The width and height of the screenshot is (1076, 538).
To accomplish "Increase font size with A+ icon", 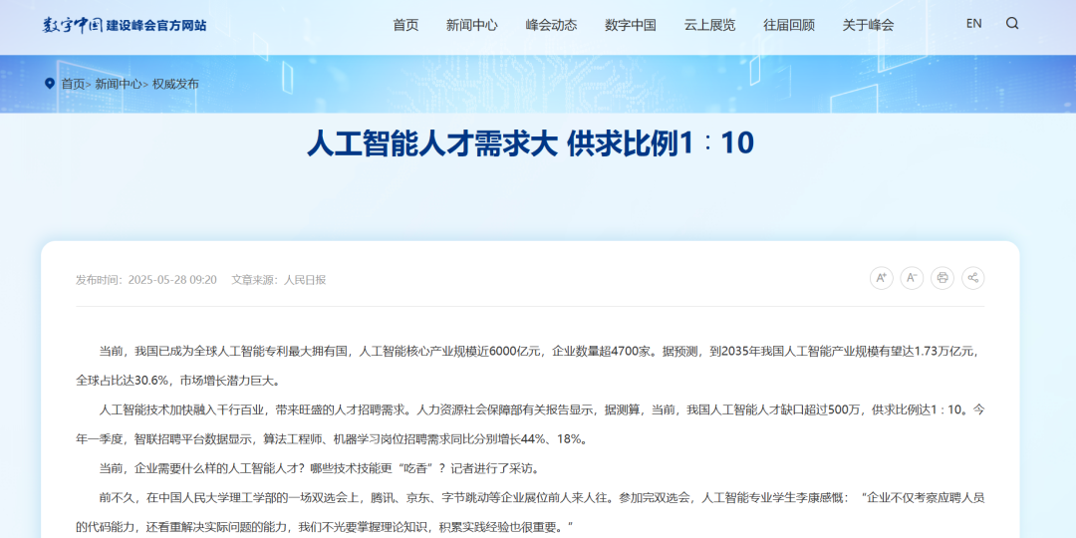I will pos(881,278).
